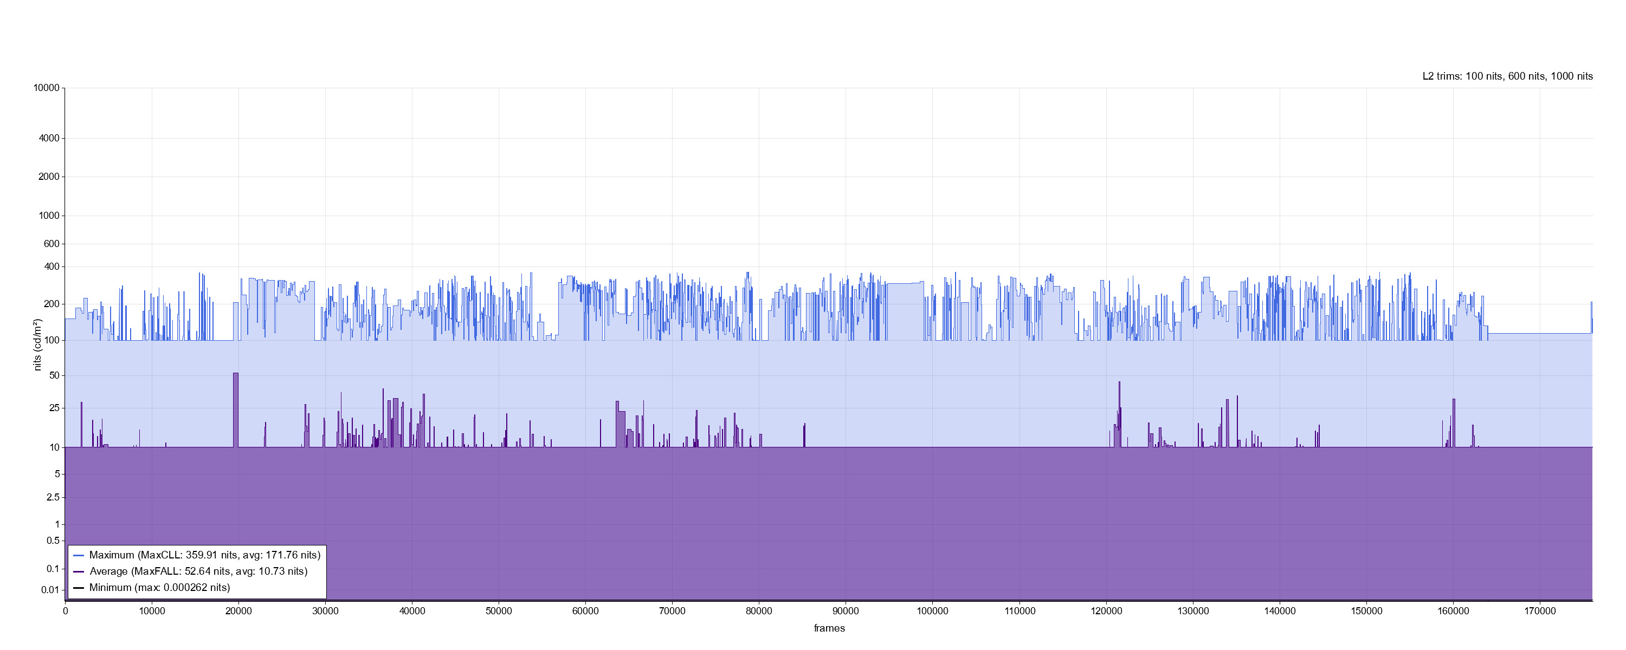Click the 170000 x-axis tick label
The width and height of the screenshot is (1626, 650).
[1540, 611]
